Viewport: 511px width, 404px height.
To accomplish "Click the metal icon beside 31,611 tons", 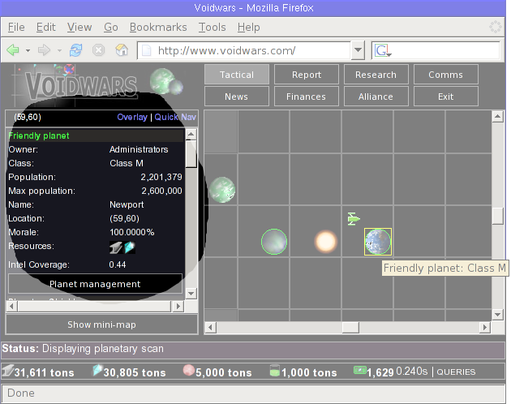I will coord(7,371).
